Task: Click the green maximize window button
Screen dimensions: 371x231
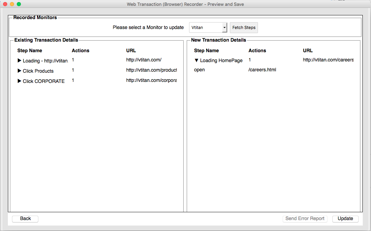Action: pos(19,4)
